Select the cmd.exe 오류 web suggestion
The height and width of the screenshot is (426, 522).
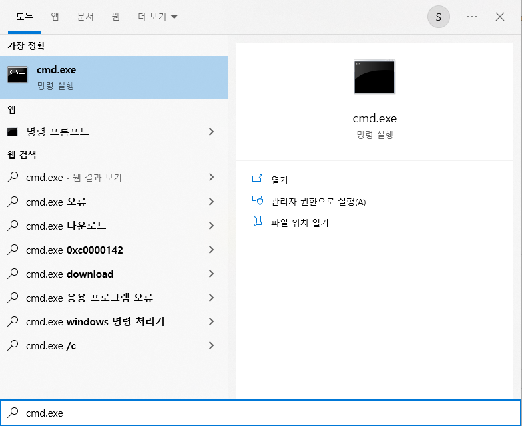click(115, 202)
